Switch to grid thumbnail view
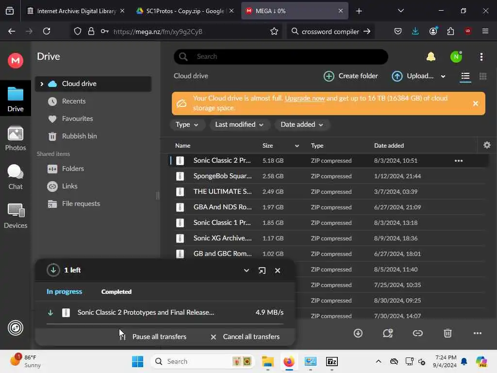Image resolution: width=497 pixels, height=373 pixels. pos(483,76)
